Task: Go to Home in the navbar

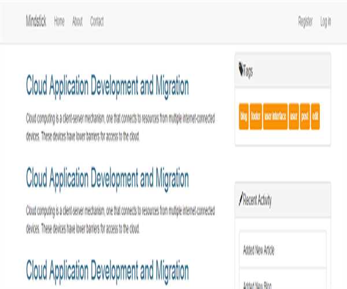Action: coord(59,22)
